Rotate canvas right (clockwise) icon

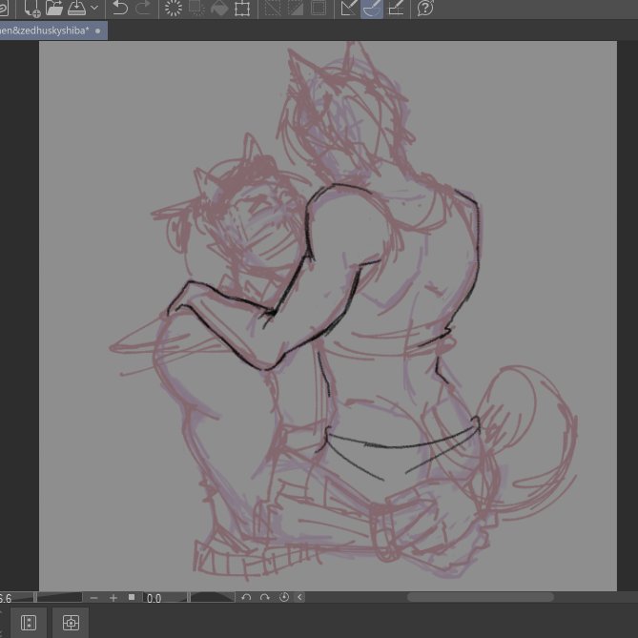pos(265,597)
